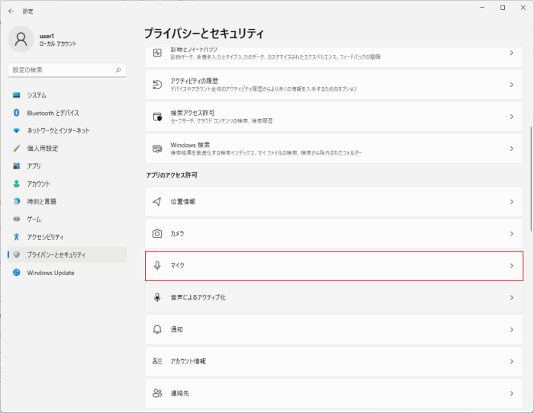534x413 pixels.
Task: Open マイク via its chevron
Action: click(512, 266)
